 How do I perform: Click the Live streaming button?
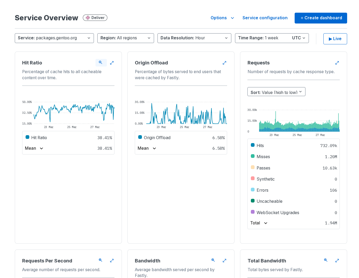coord(335,39)
